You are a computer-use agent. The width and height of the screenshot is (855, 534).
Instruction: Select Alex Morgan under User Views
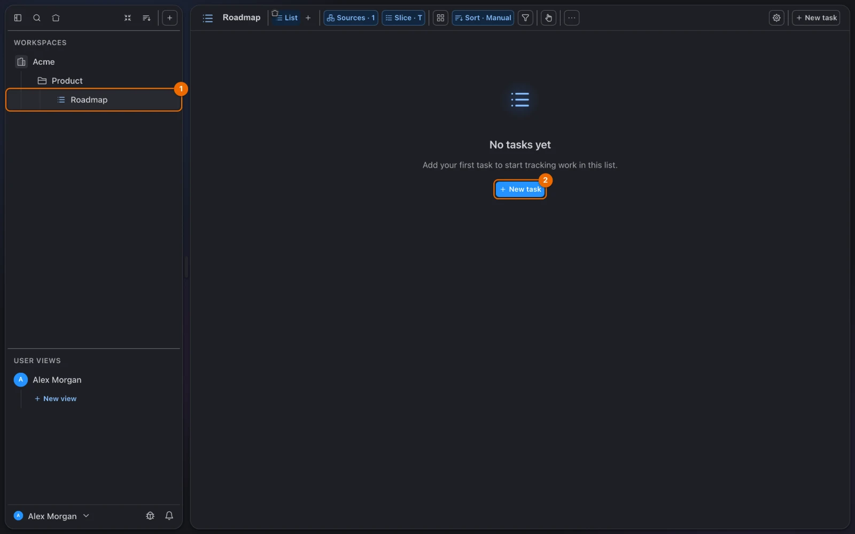coord(57,380)
